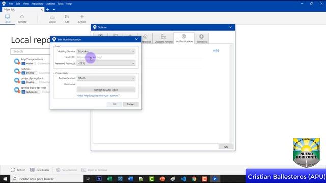Open the Edit menu

[18, 4]
